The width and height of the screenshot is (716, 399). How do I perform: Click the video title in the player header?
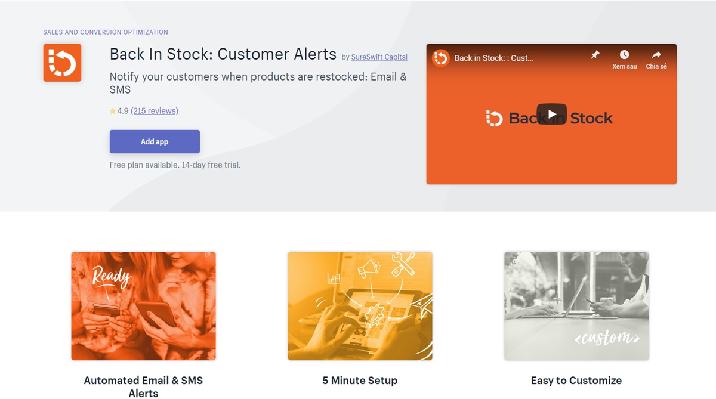[x=493, y=58]
